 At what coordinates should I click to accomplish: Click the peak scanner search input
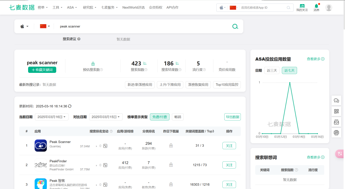(x=143, y=26)
